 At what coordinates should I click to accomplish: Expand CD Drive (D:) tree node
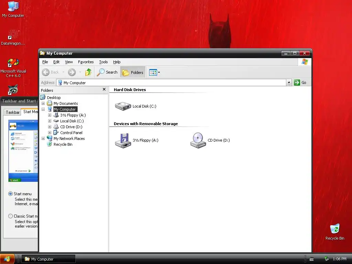[x=49, y=127]
